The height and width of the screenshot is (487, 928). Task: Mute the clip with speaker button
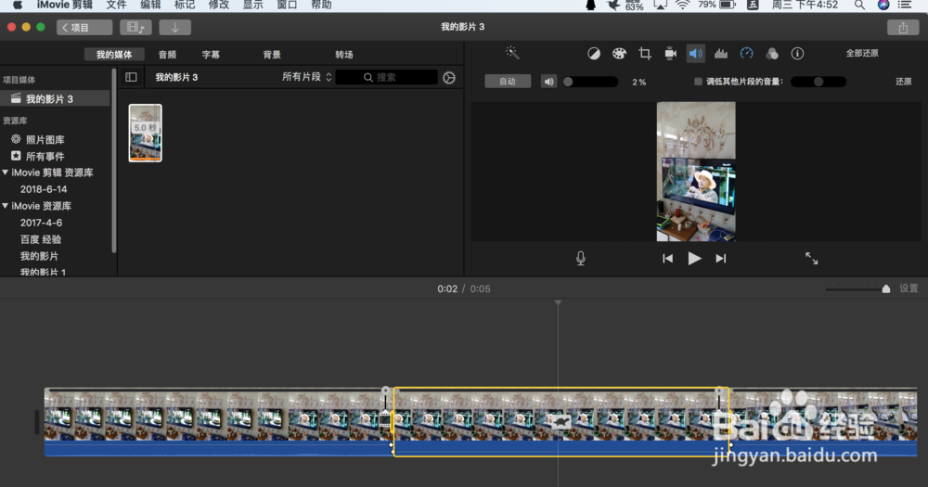(548, 82)
